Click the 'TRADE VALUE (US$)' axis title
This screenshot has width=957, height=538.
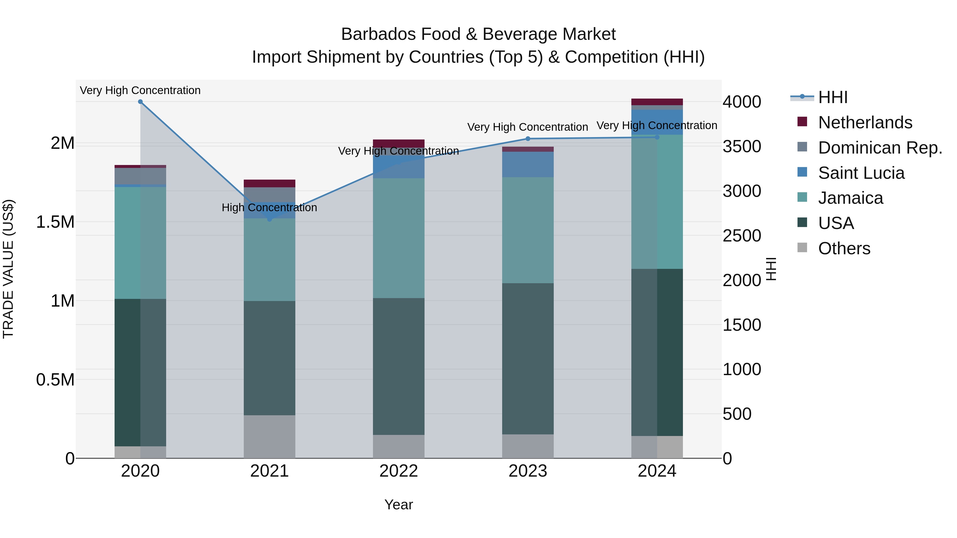coord(8,269)
